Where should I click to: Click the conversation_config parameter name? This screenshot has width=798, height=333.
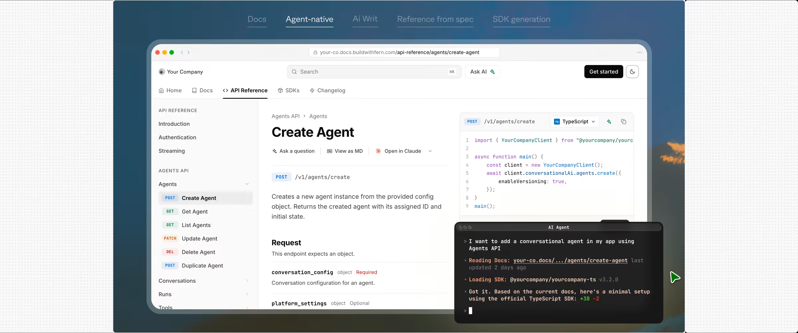[x=302, y=272]
